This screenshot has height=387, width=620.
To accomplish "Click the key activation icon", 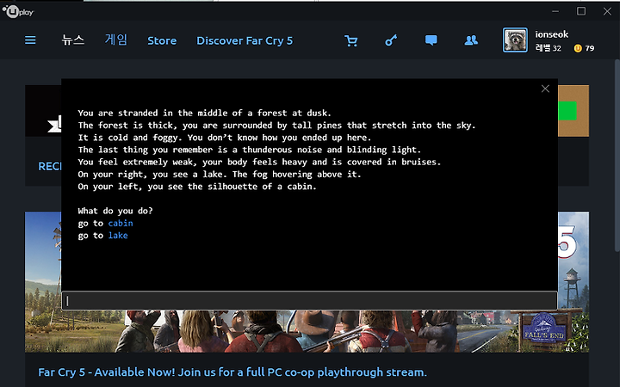I will [391, 40].
